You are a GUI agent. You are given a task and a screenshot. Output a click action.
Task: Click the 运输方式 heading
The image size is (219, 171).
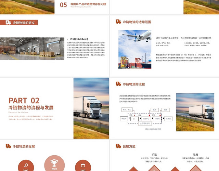click(129, 146)
